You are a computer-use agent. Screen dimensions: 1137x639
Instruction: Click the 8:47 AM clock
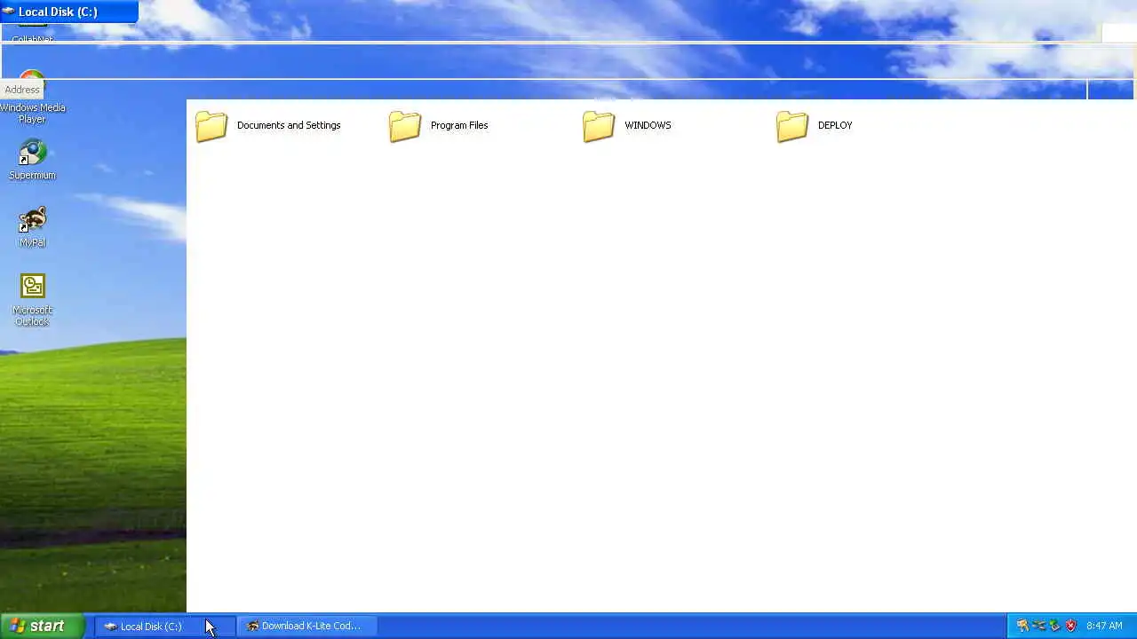[x=1104, y=626]
